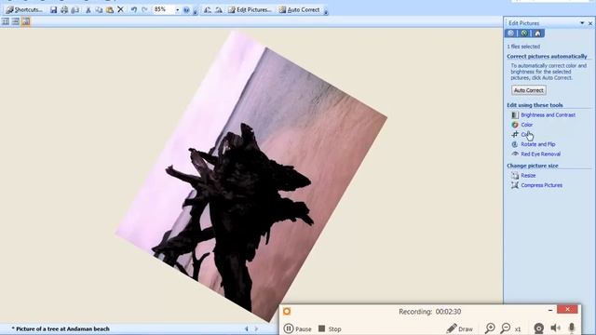Click the Cut scissors icon
This screenshot has width=596, height=335.
tap(88, 9)
